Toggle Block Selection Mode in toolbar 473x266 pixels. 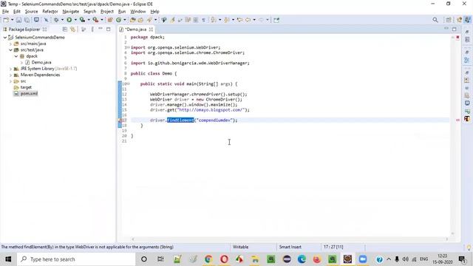pos(195,20)
